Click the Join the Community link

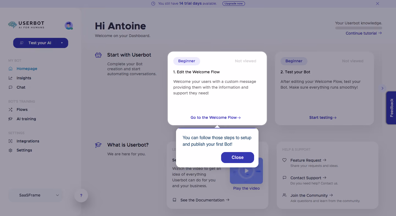[x=312, y=195]
